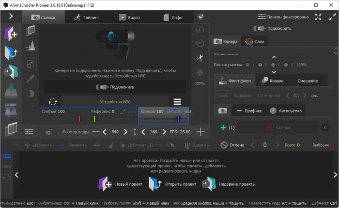Switch to the Съёмка tab
Image resolution: width=339 pixels, height=208 pixels.
click(43, 17)
